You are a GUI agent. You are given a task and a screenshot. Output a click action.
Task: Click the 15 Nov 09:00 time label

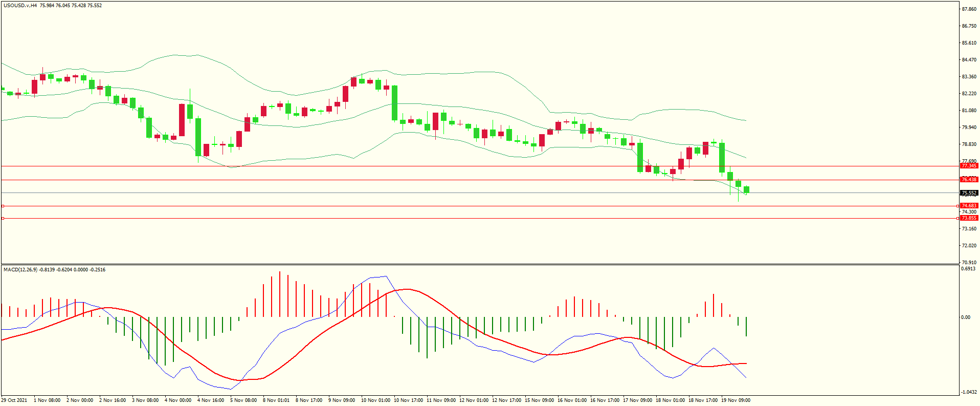tap(539, 400)
